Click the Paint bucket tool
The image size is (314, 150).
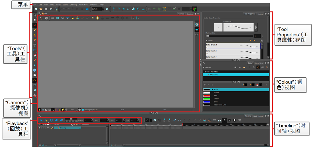pos(35,55)
